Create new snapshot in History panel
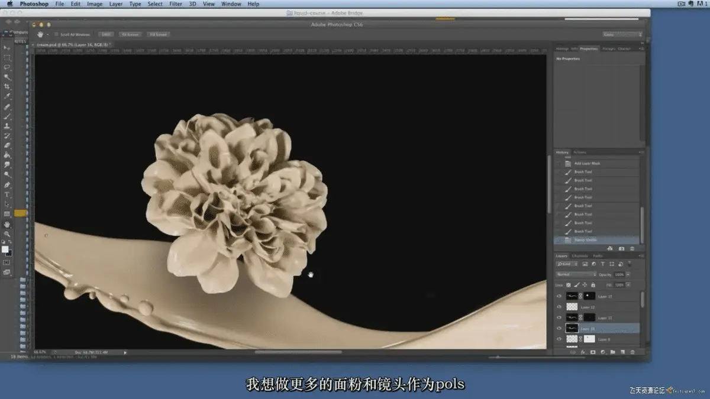Viewport: 710px width, 399px height. [621, 249]
